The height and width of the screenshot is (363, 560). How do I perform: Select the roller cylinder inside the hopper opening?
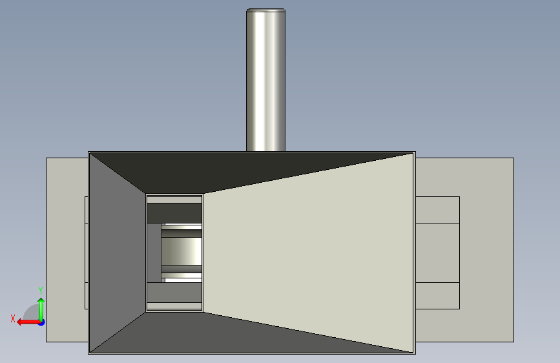(x=181, y=251)
